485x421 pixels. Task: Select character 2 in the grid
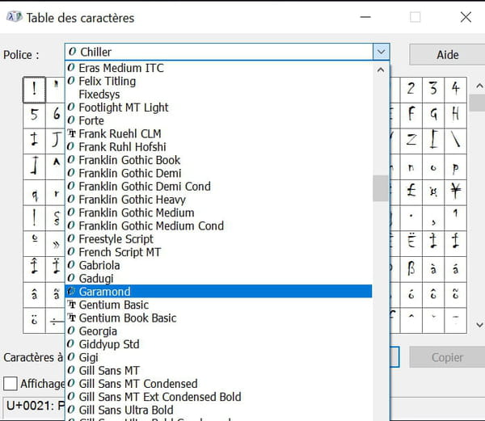coord(411,90)
